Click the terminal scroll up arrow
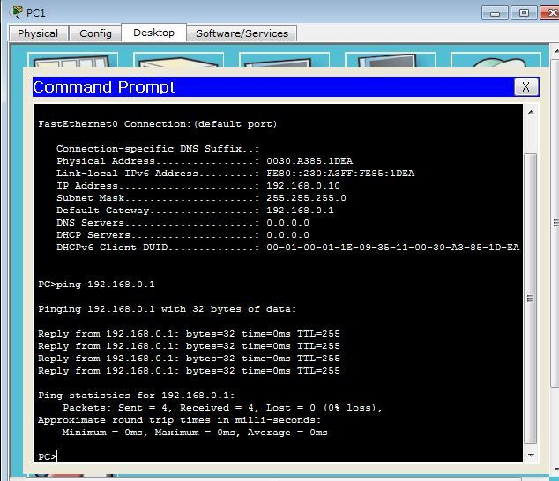Screen dimensions: 559x481 pyautogui.click(x=531, y=112)
